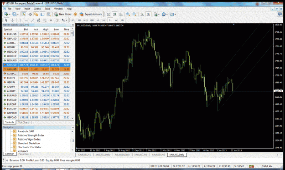Select the H4 timeframe
This screenshot has height=170, width=285.
(104, 20)
